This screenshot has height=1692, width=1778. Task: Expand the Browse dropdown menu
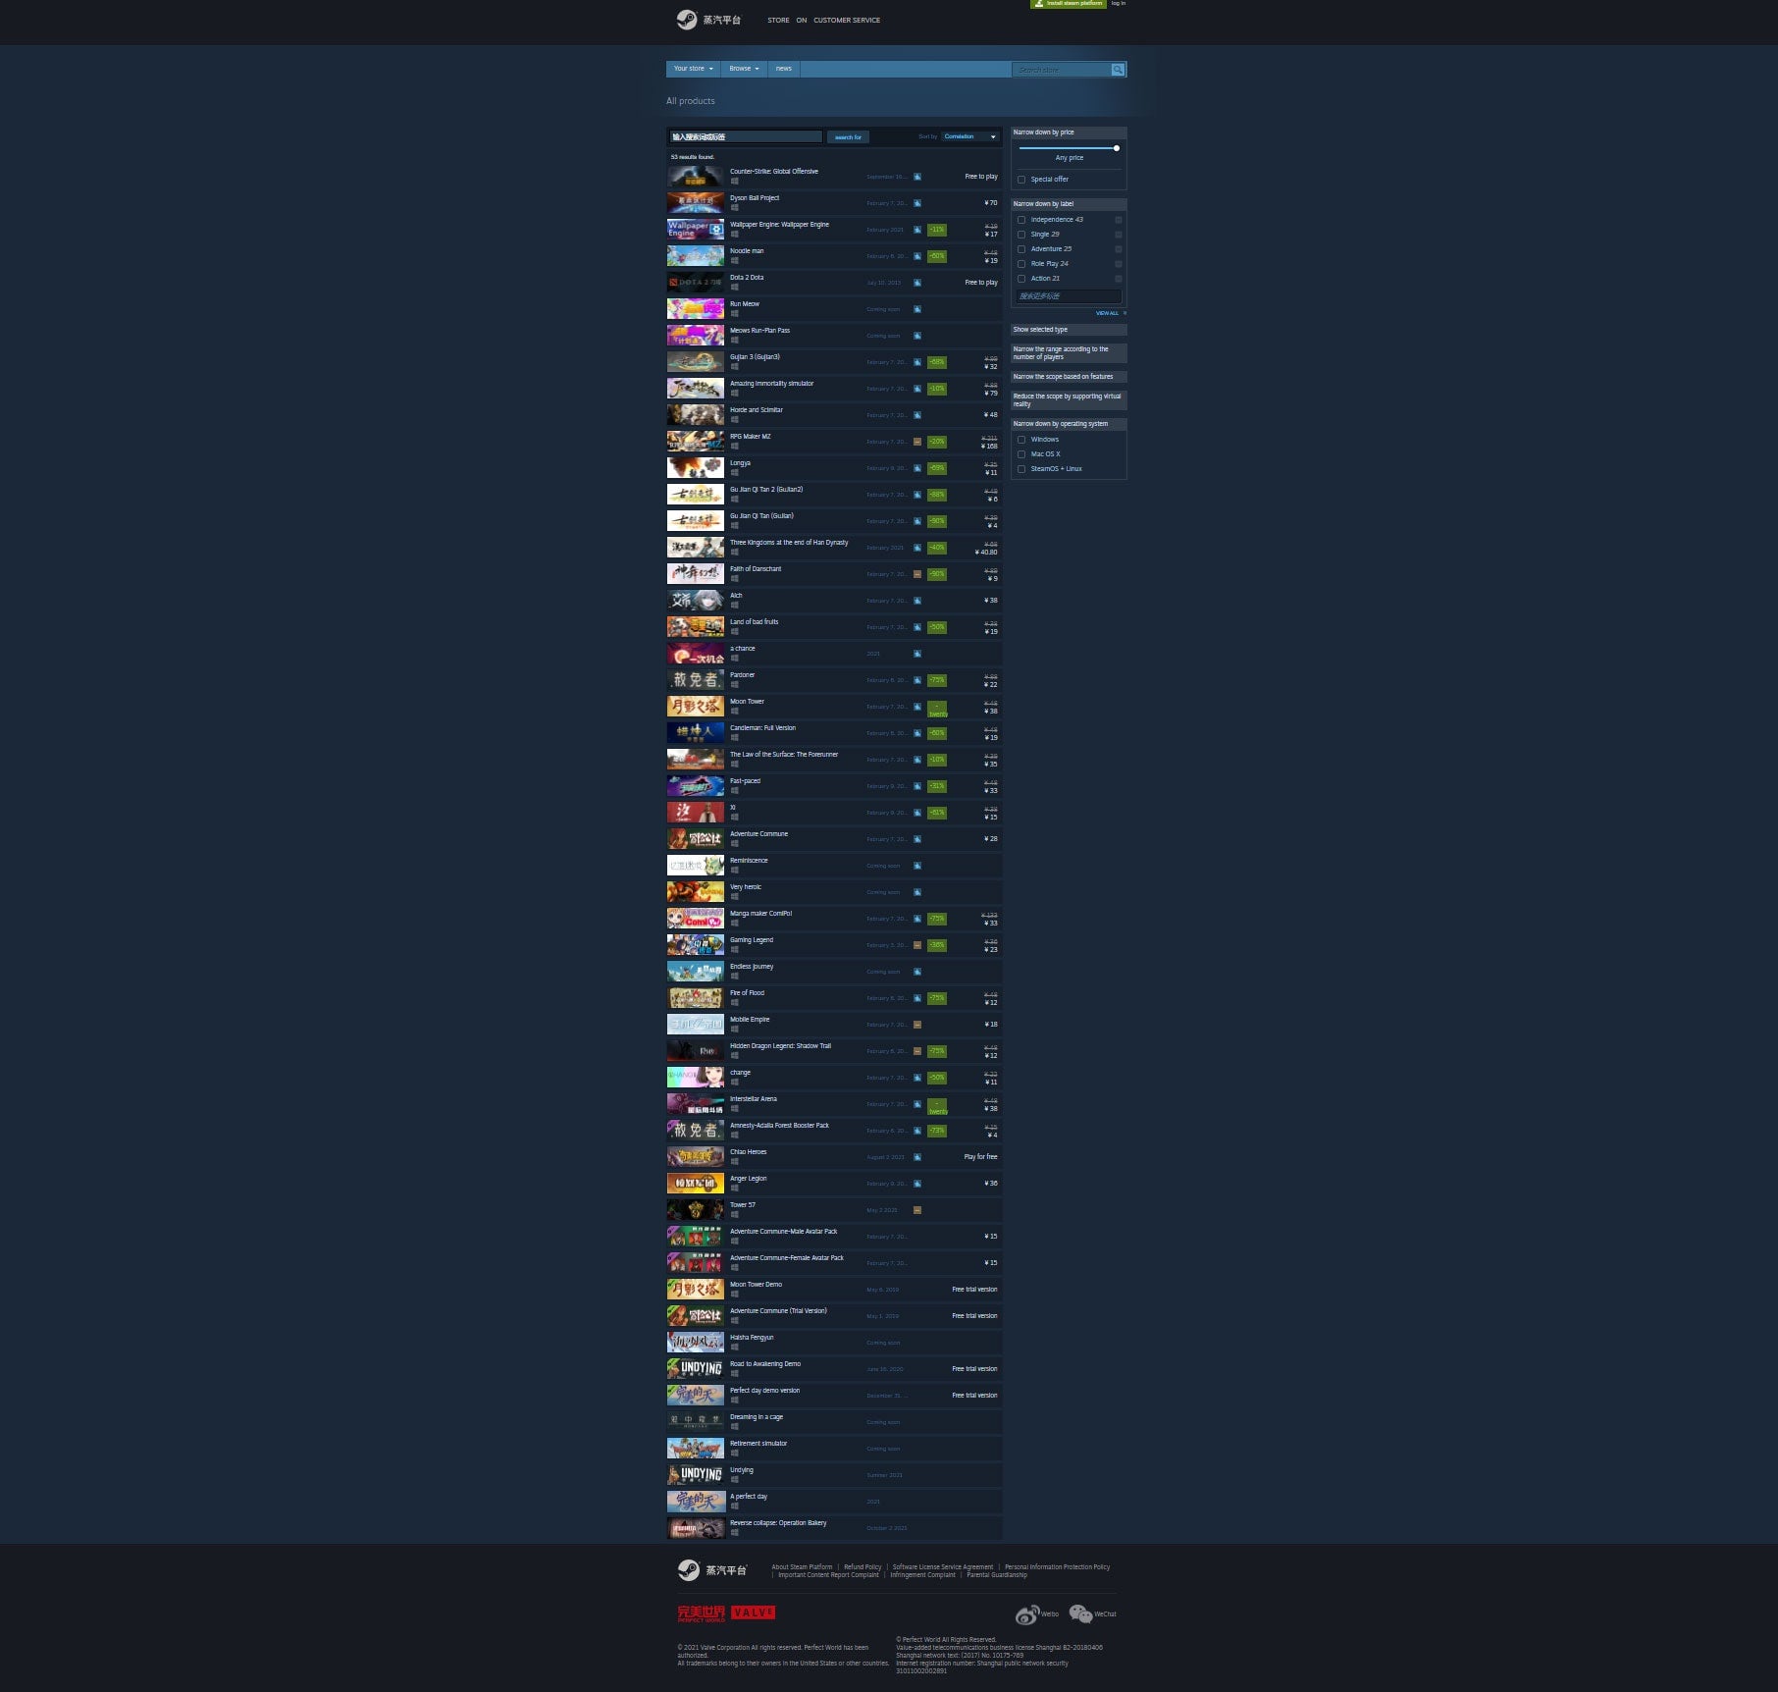click(742, 69)
